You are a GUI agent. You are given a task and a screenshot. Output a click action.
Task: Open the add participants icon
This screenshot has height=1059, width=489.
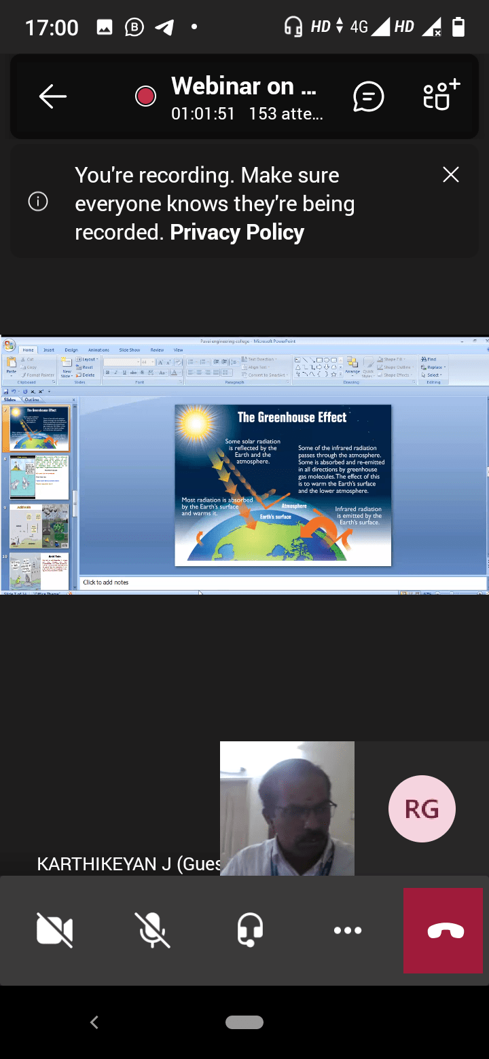(x=441, y=95)
